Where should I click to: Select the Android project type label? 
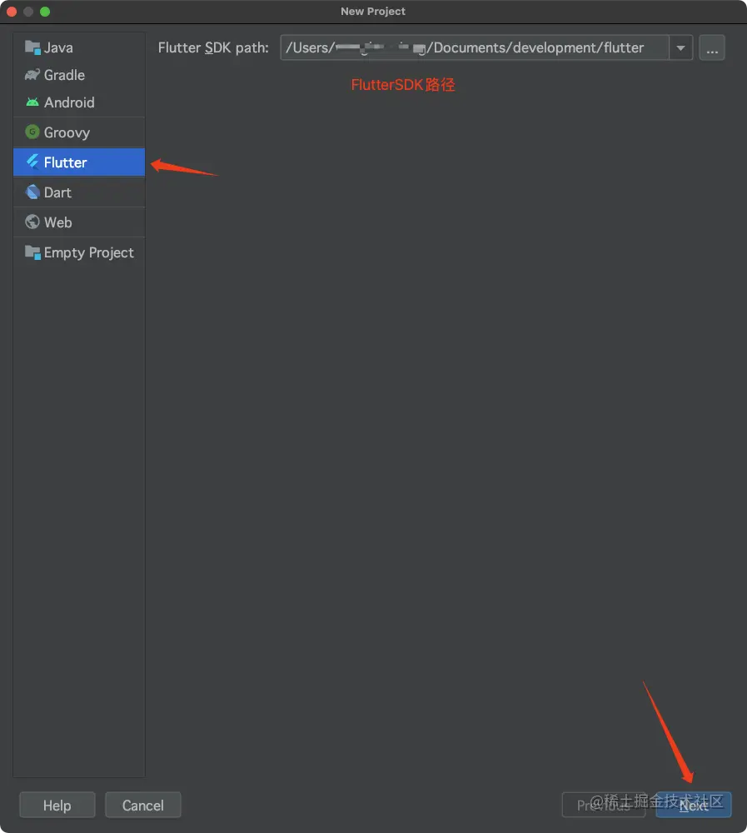point(69,102)
